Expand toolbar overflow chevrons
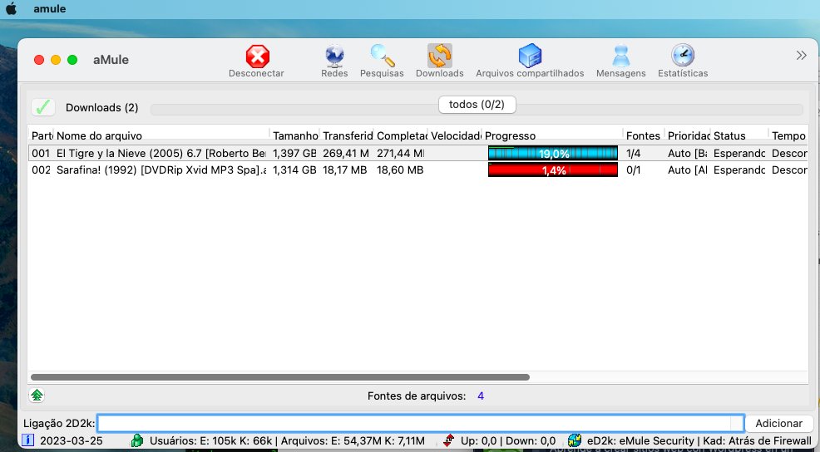This screenshot has width=820, height=452. pyautogui.click(x=801, y=56)
